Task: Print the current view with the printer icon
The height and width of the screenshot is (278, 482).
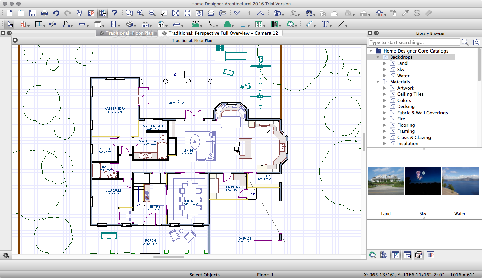Action: point(44,13)
